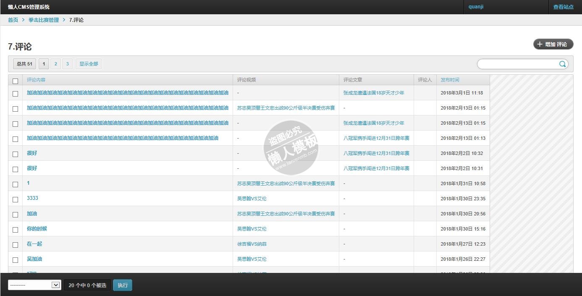Sort by 评论内容 column header

click(x=36, y=80)
